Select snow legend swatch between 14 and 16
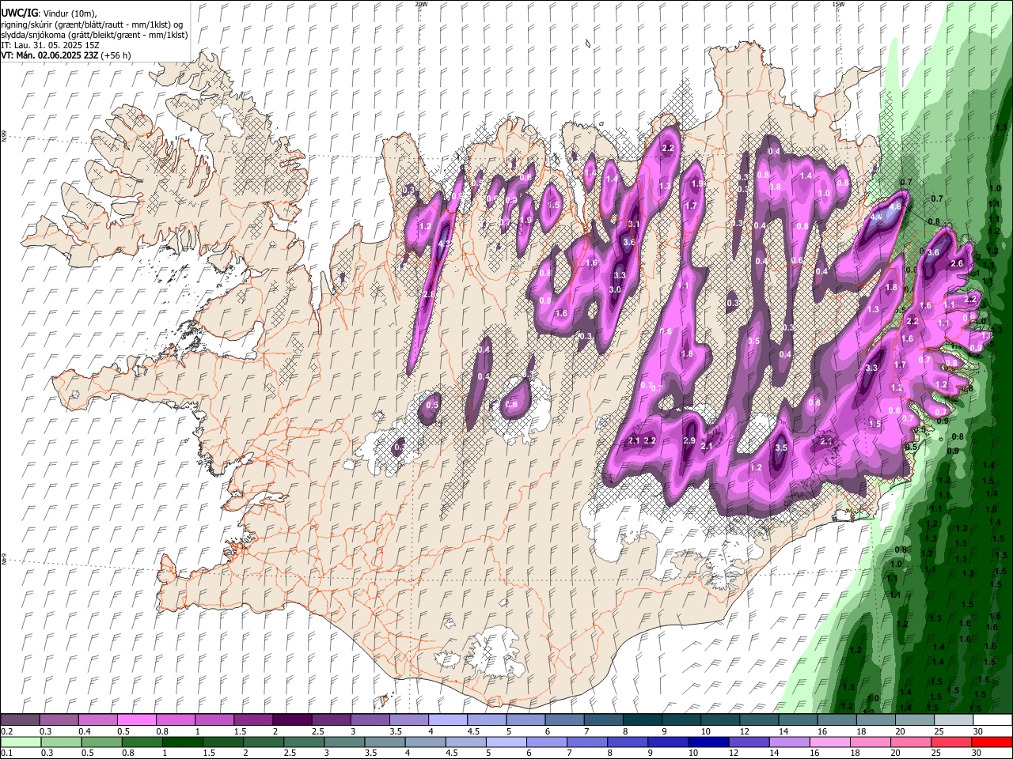 click(x=799, y=720)
